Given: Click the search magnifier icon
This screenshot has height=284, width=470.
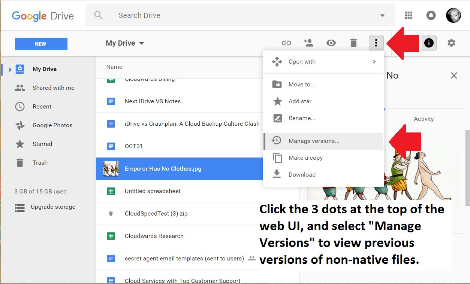Looking at the screenshot, I should (x=99, y=15).
